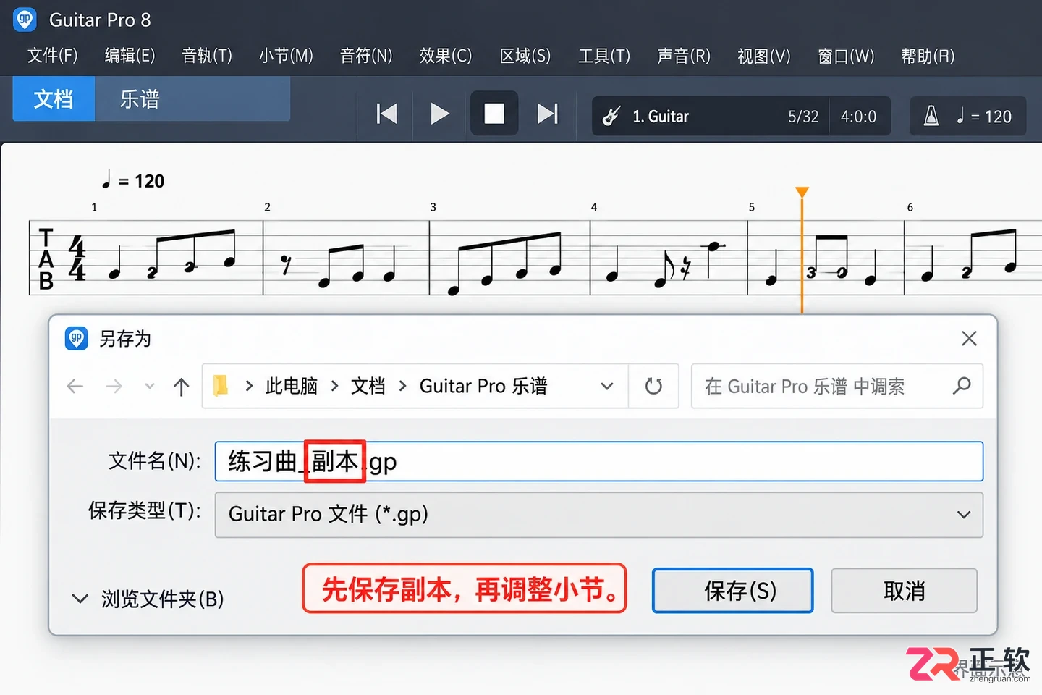This screenshot has height=695, width=1042.
Task: Open the 工具(T) menu
Action: pos(604,56)
